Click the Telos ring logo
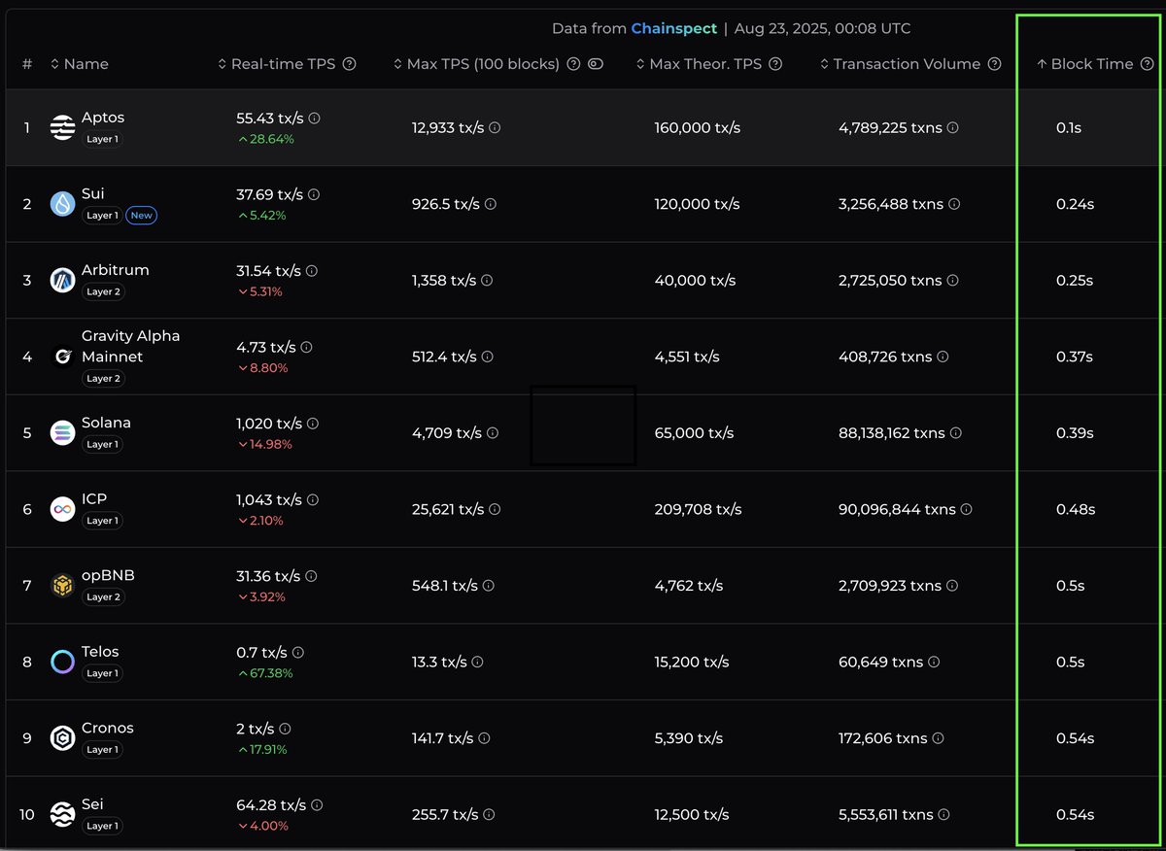This screenshot has width=1166, height=851. coord(63,662)
